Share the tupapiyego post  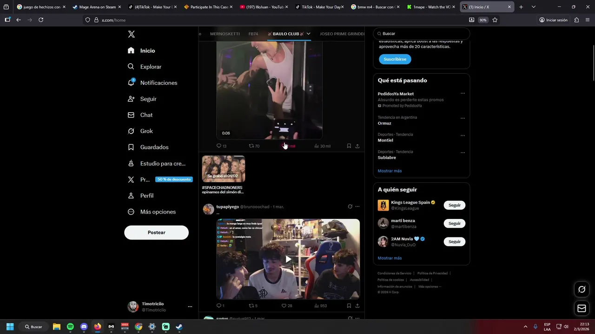[x=357, y=306]
